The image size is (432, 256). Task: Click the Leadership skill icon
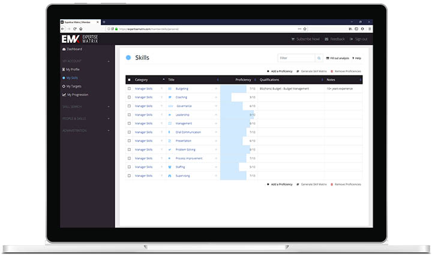pyautogui.click(x=170, y=115)
